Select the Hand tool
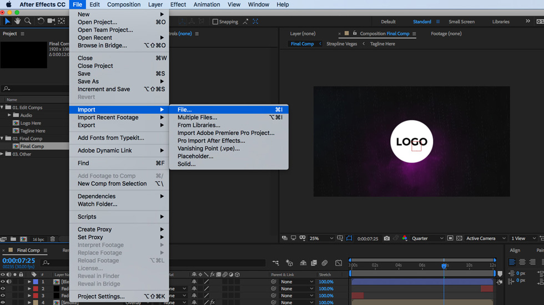Viewport: 544px width, 305px height. coord(17,21)
